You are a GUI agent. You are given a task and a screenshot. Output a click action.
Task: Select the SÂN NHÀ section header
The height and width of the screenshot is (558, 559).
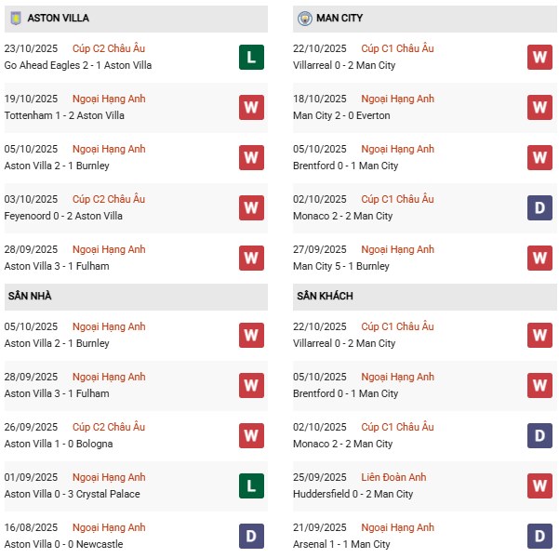pos(29,296)
